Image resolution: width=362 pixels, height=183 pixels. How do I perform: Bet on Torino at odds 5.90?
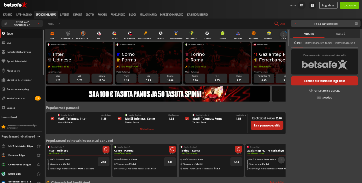click(195, 78)
